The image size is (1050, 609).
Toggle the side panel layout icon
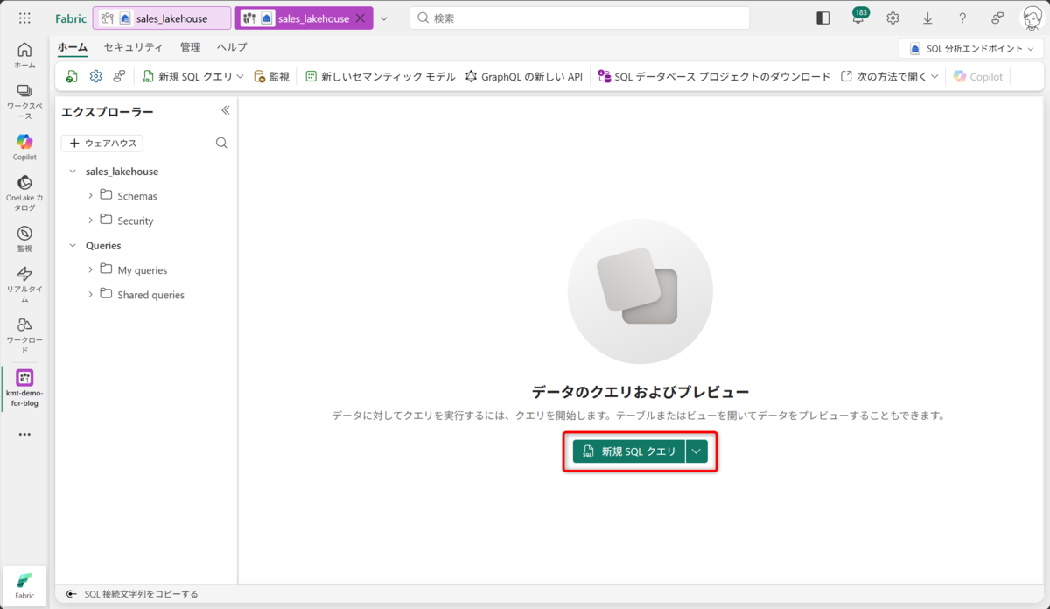tap(822, 17)
